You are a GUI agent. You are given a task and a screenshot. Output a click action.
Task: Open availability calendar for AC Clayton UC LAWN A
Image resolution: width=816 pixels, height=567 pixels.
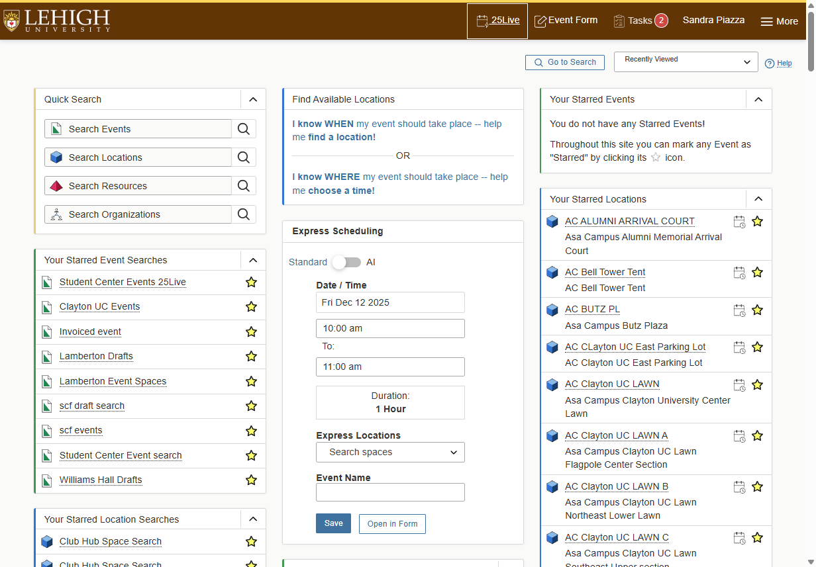tap(739, 435)
